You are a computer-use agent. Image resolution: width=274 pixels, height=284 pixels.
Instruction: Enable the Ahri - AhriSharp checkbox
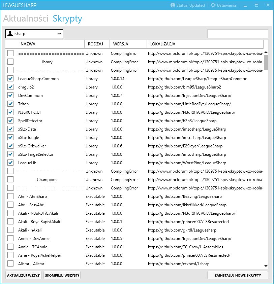pyautogui.click(x=10, y=196)
